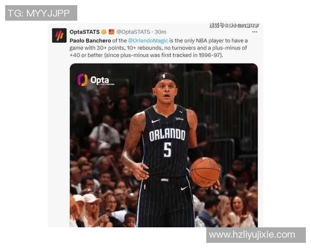Click the Nike swoosh on the jersey chest
The width and height of the screenshot is (311, 248).
155,121
